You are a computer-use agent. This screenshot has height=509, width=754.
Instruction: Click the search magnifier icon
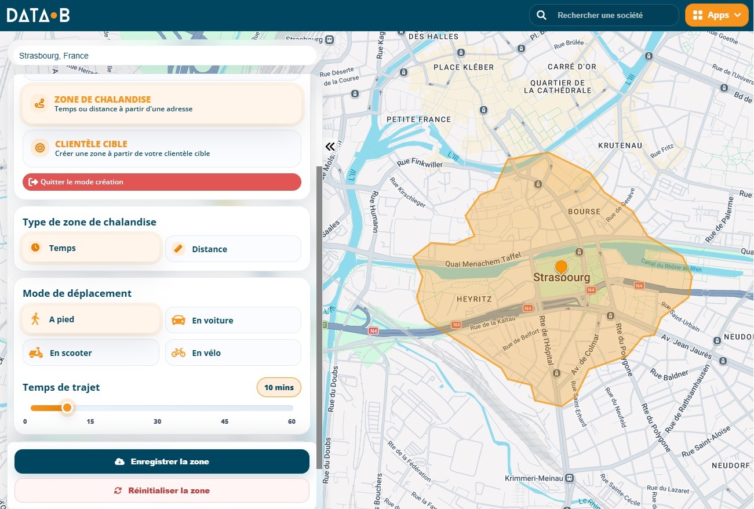pos(541,15)
